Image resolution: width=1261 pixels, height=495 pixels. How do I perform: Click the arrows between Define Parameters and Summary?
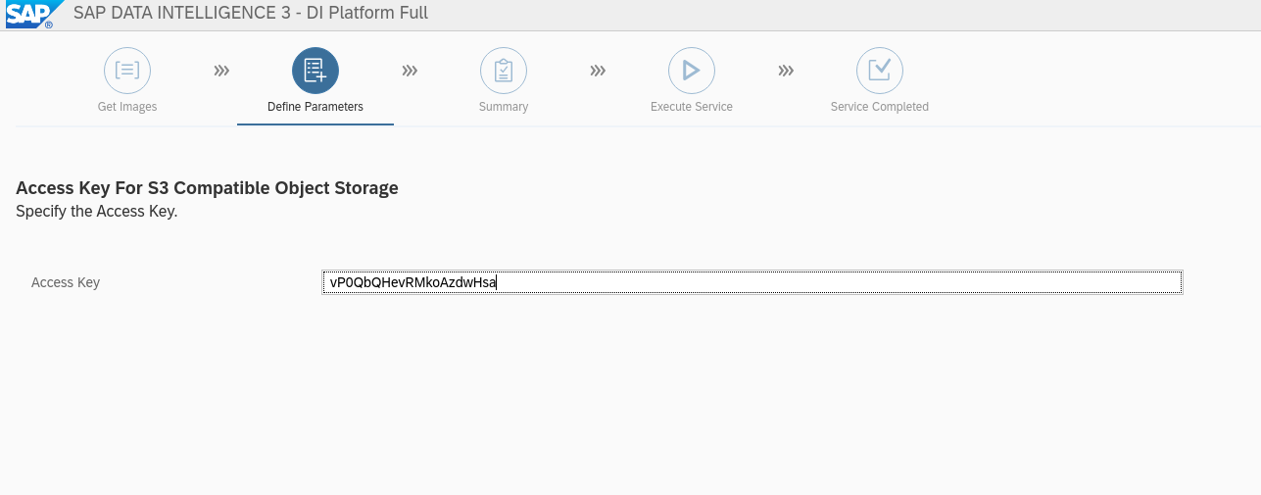410,71
